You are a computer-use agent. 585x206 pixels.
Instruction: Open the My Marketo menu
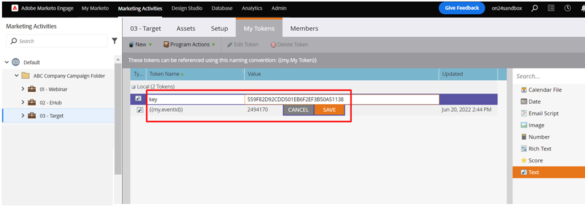coord(95,8)
